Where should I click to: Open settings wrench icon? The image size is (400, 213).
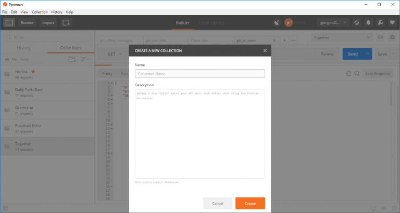tap(380, 23)
